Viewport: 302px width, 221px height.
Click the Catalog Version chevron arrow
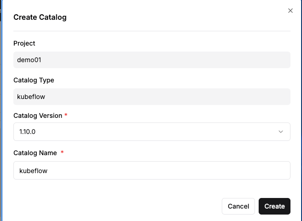coord(281,132)
